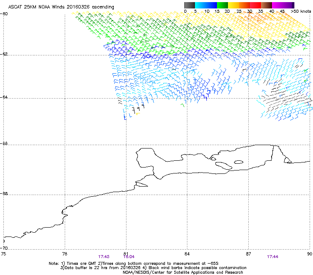Click the latitude label "-66"

[x=4, y=143]
